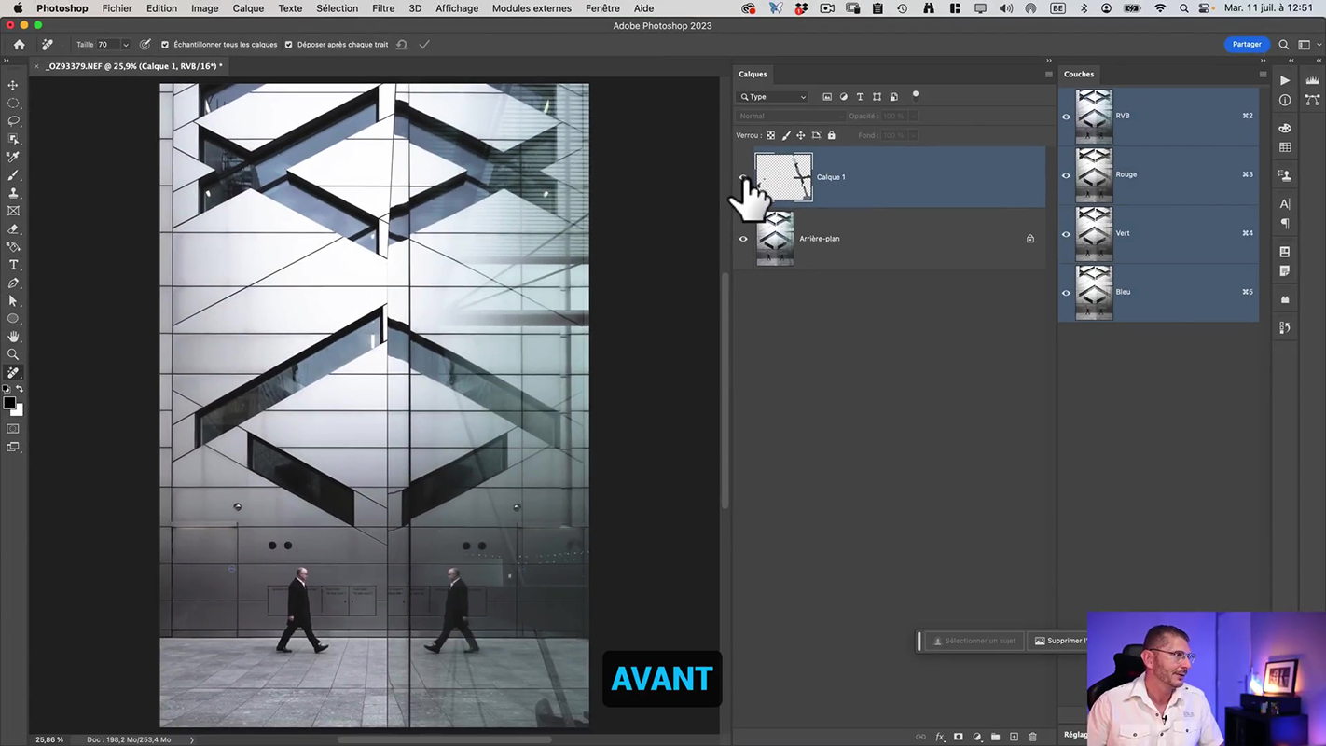This screenshot has height=746, width=1326.
Task: Click the foreground color swatch
Action: click(x=9, y=403)
